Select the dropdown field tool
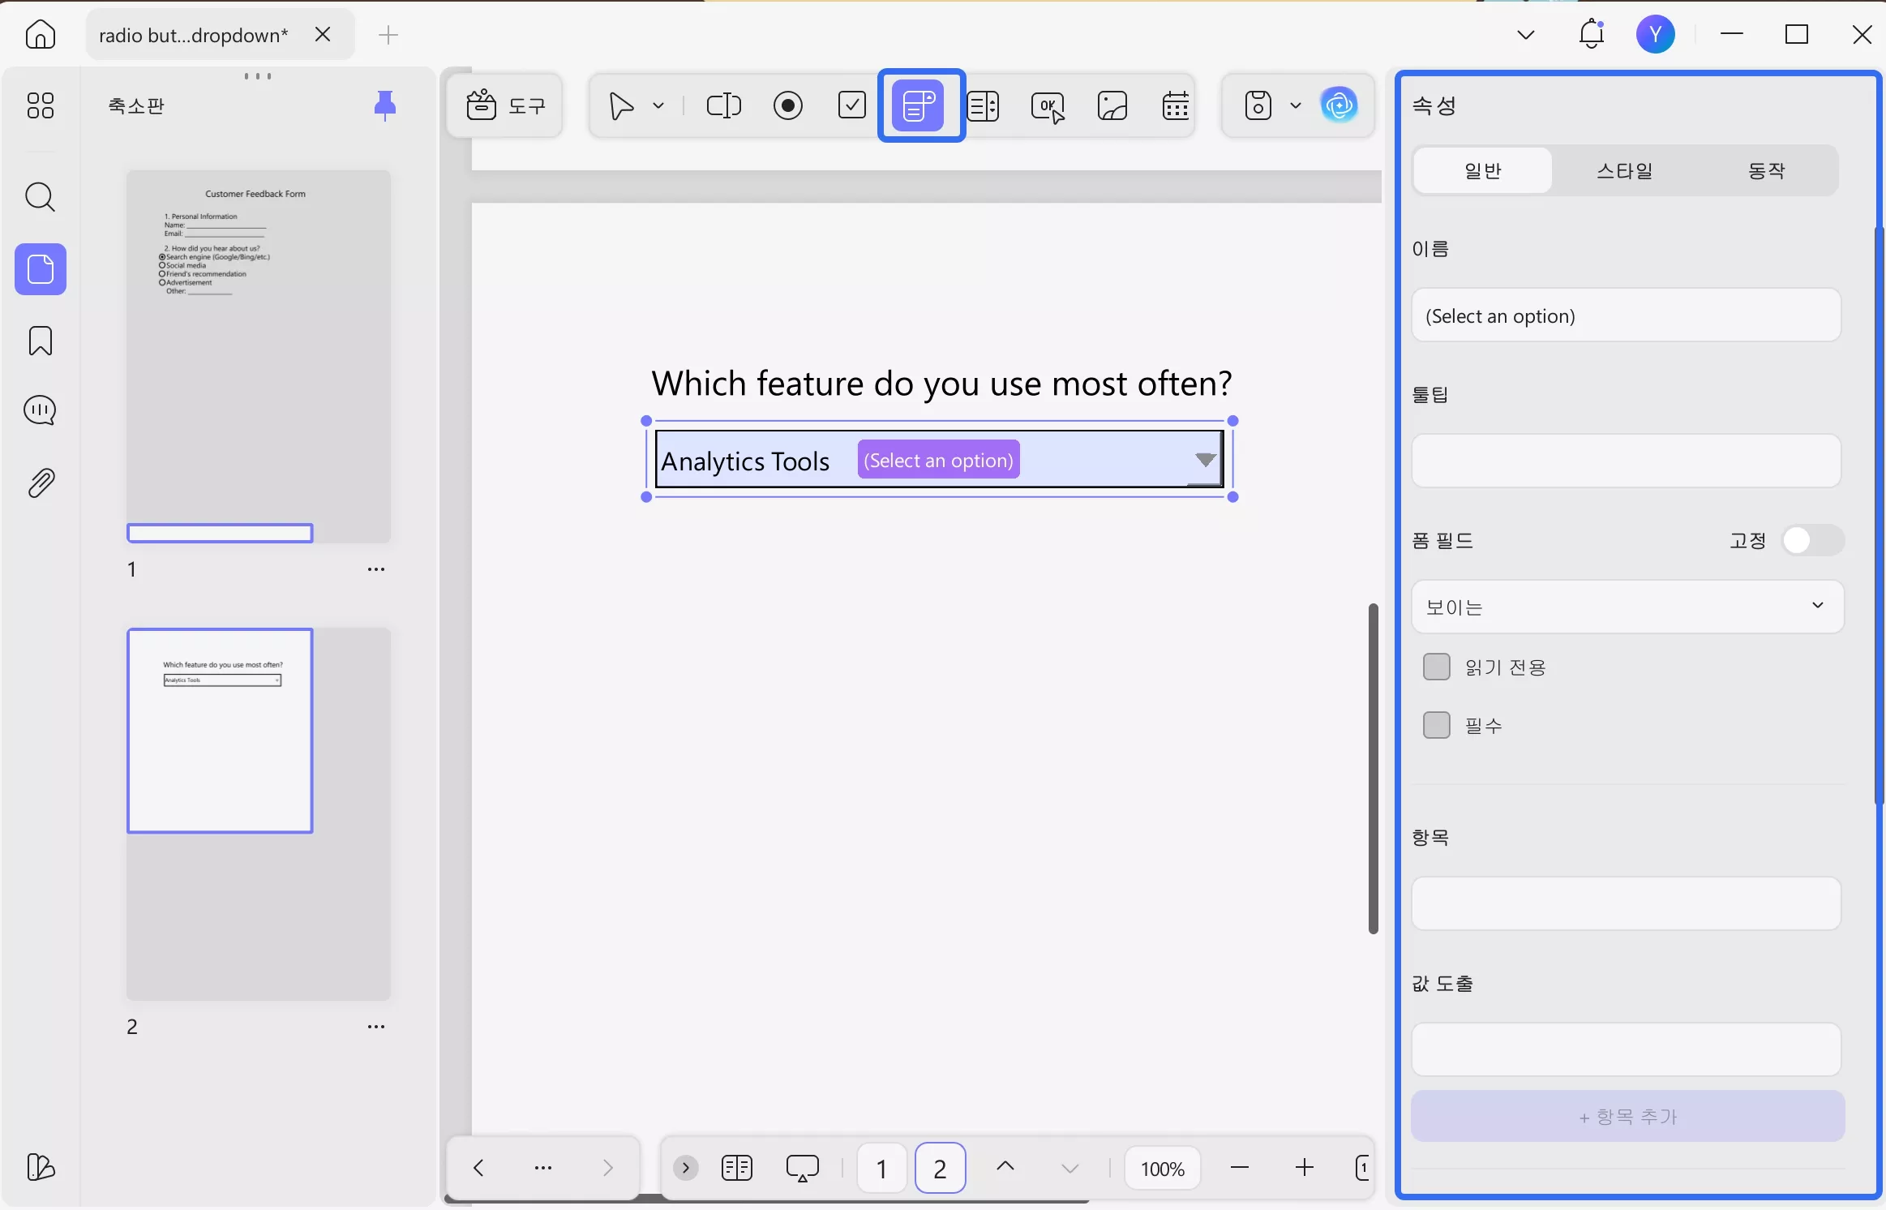Viewport: 1886px width, 1210px height. (x=918, y=105)
